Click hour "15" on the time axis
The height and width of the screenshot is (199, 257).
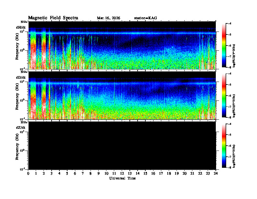pyautogui.click(x=145, y=174)
